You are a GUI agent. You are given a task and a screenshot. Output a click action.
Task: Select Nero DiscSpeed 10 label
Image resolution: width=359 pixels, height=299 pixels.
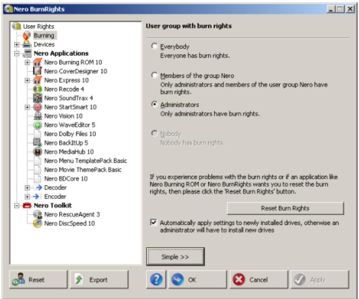pos(69,224)
